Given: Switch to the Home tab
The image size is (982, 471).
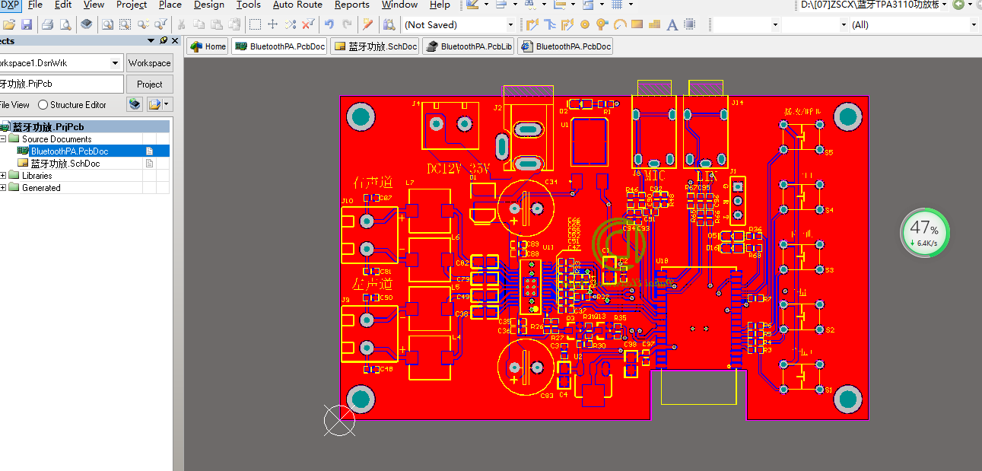Looking at the screenshot, I should [x=208, y=46].
